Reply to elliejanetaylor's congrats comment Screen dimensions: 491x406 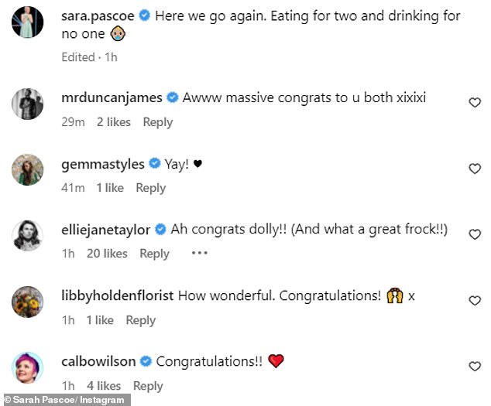coord(154,254)
